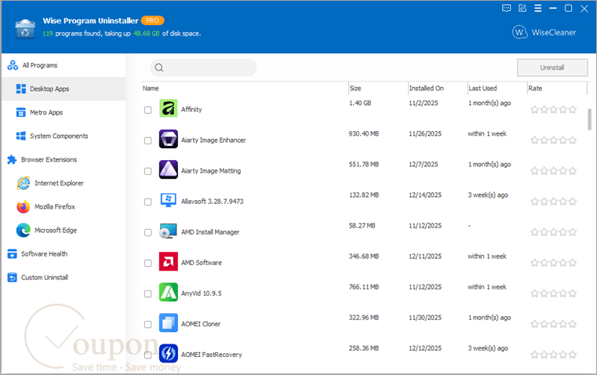Click the Uninstall button
Screen dimensions: 597x375
[552, 67]
